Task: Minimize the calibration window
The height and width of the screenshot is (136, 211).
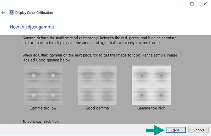Action: point(179,4)
